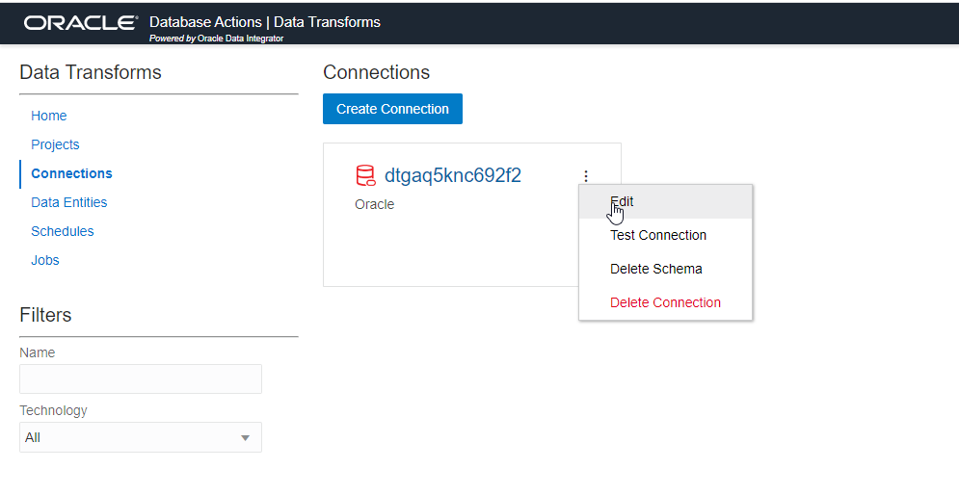959x495 pixels.
Task: Click the Technology dropdown arrow
Action: coord(245,438)
